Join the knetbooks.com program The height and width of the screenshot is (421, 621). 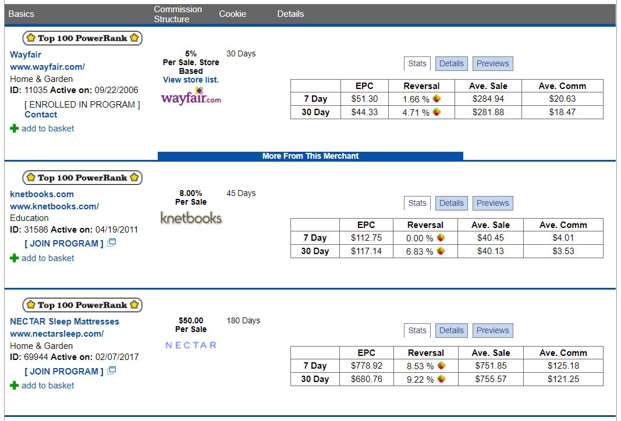coord(64,244)
